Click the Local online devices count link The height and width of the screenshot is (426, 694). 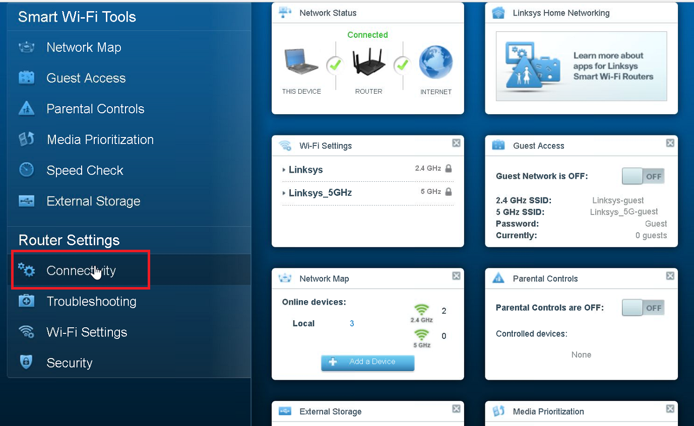coord(352,324)
